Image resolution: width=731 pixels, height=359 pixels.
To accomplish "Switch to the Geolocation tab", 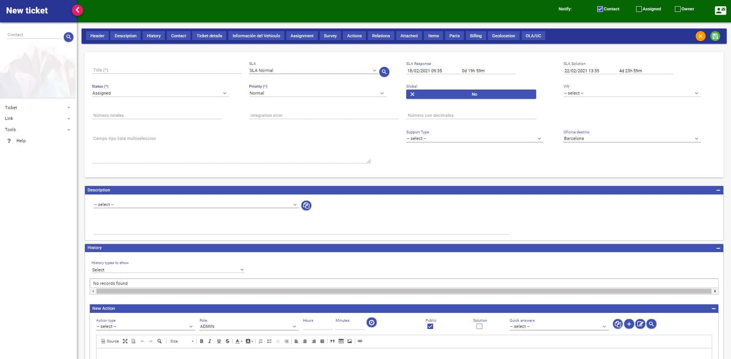I will 503,36.
